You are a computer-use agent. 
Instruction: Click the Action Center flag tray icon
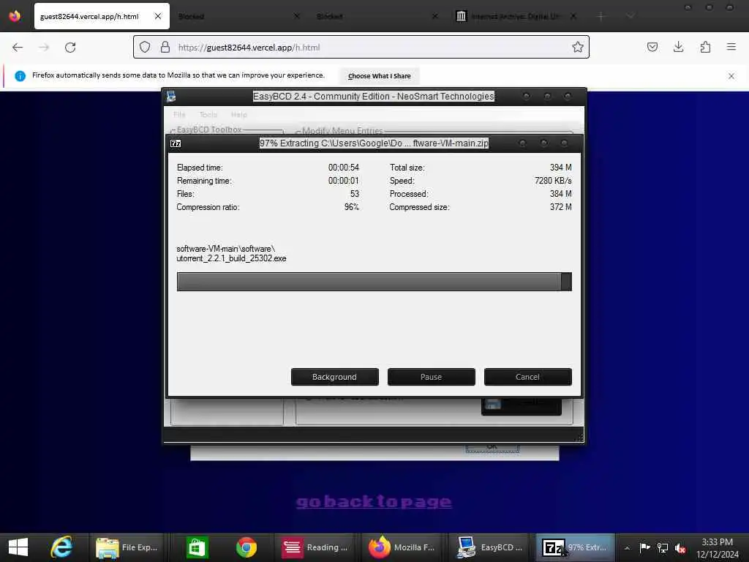coord(644,547)
